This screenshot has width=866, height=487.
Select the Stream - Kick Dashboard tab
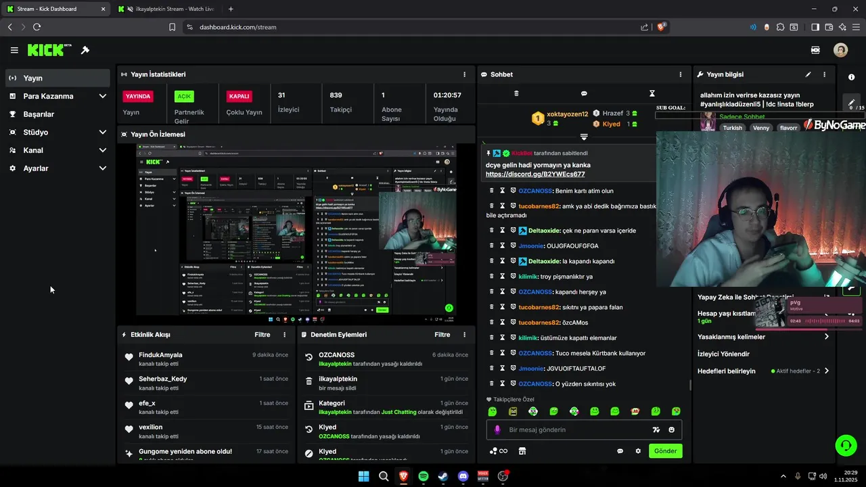pyautogui.click(x=55, y=9)
